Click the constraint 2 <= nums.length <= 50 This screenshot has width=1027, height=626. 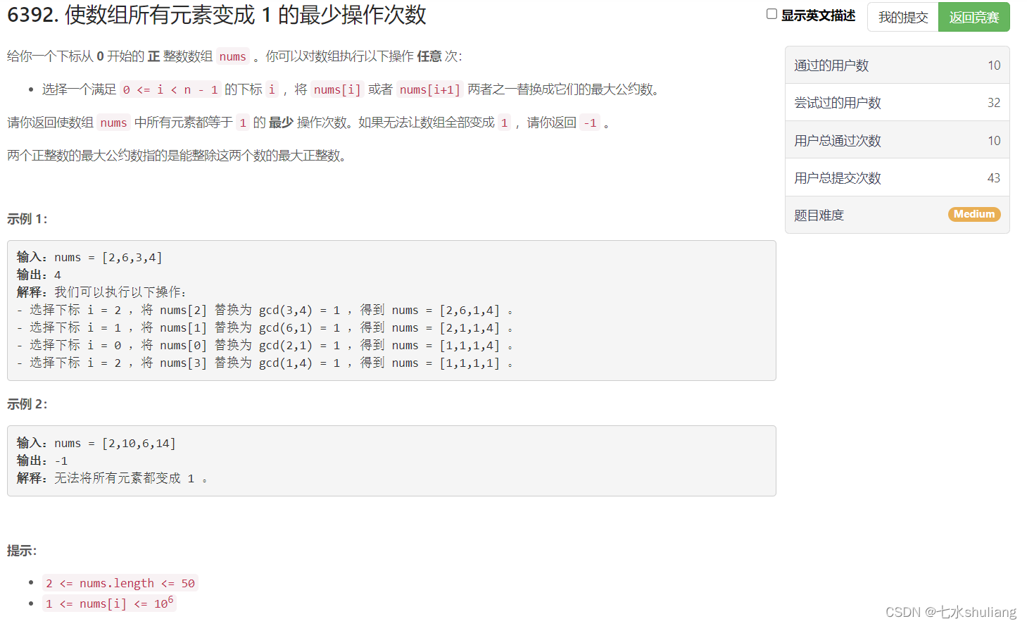pyautogui.click(x=120, y=583)
